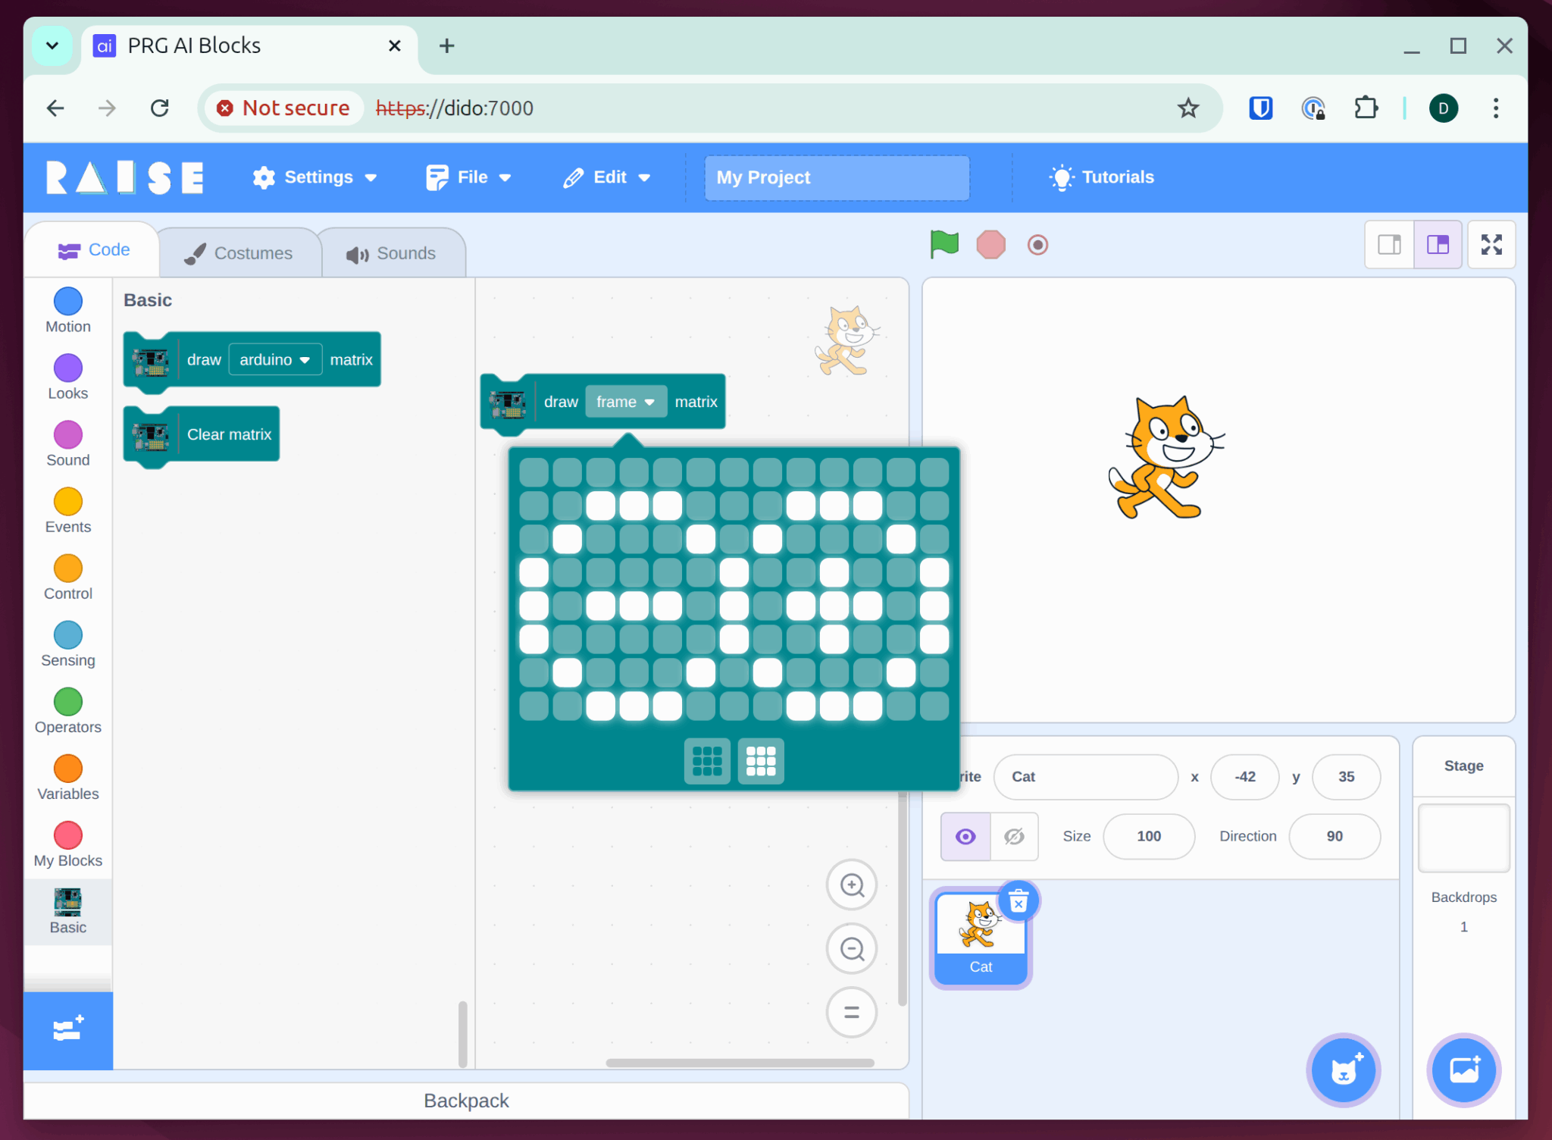1552x1140 pixels.
Task: Toggle top-left pixel of matrix grid
Action: tap(533, 472)
